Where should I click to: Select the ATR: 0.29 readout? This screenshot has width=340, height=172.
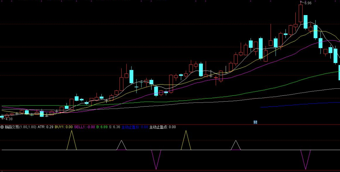(x=45, y=127)
